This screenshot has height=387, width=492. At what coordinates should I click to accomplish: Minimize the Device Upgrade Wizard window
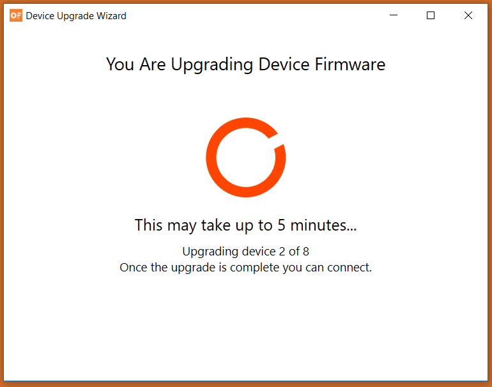pyautogui.click(x=394, y=15)
